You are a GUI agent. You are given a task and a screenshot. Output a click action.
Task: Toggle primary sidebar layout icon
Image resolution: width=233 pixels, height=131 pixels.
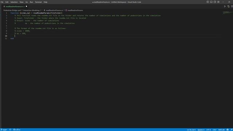208,2
